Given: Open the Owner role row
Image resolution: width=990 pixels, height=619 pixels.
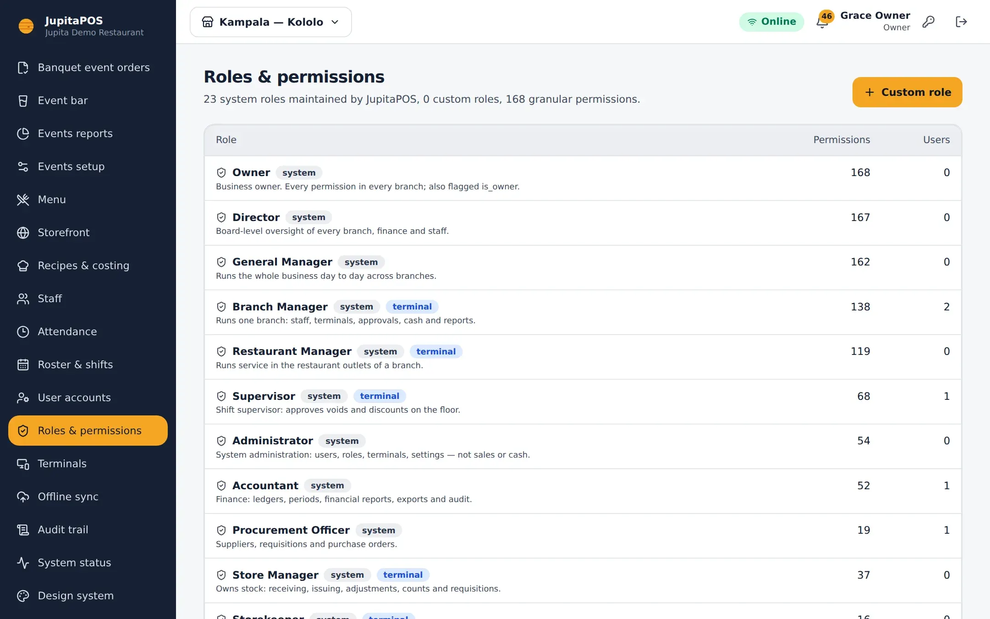Looking at the screenshot, I should click(x=583, y=178).
